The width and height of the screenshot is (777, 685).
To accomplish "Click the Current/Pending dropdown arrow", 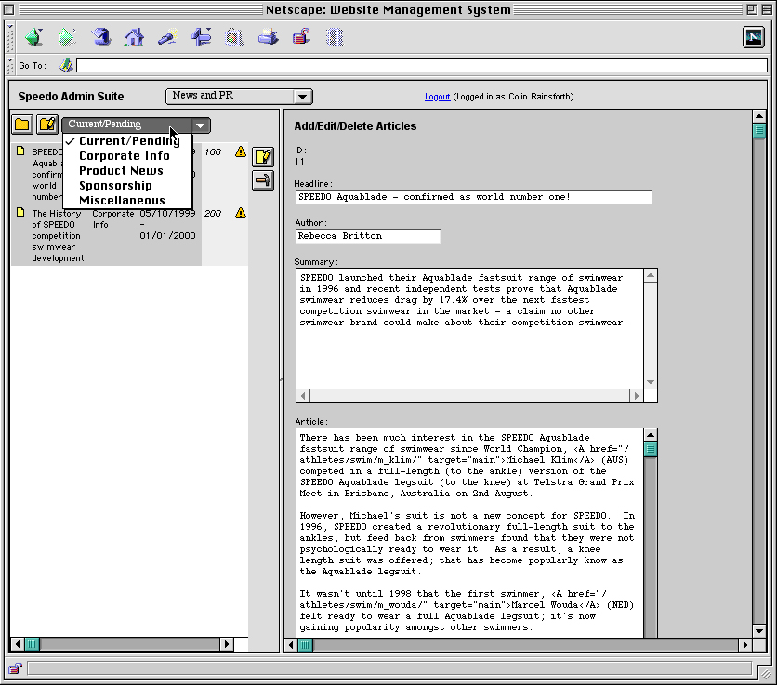I will [x=200, y=125].
